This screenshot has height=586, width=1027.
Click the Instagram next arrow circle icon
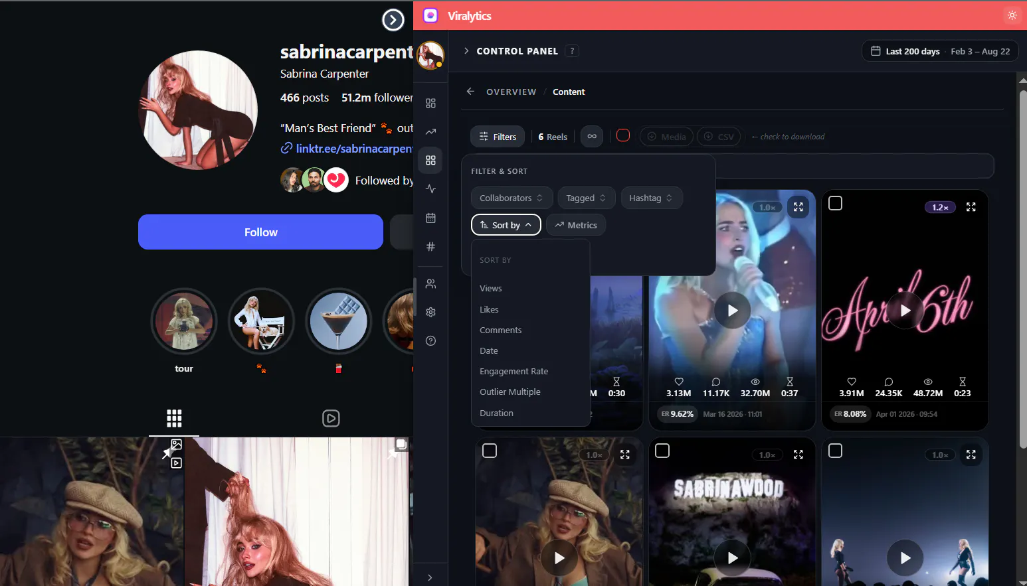(393, 20)
